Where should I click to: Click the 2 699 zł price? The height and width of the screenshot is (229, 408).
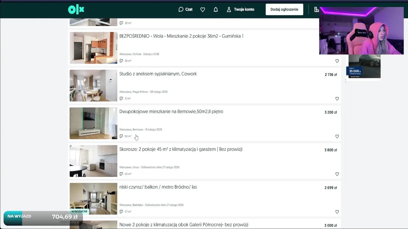pyautogui.click(x=331, y=188)
